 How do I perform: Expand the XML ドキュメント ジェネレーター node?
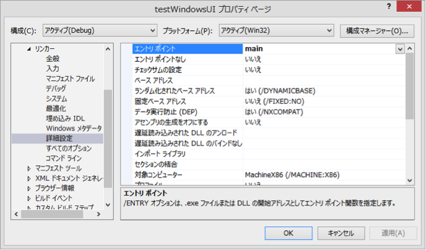29,179
